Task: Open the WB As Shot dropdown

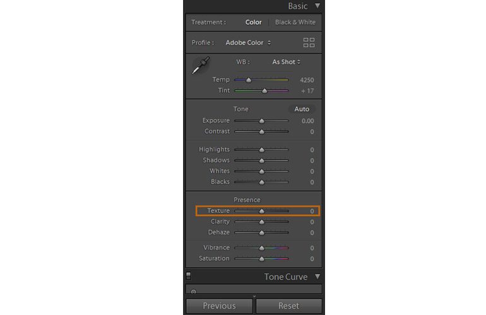Action: (286, 62)
